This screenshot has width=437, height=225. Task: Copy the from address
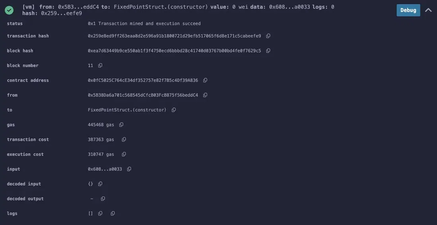(205, 95)
